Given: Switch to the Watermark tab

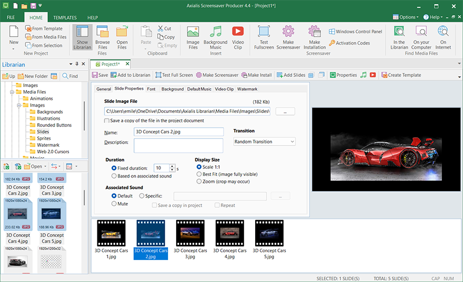Looking at the screenshot, I should [247, 89].
